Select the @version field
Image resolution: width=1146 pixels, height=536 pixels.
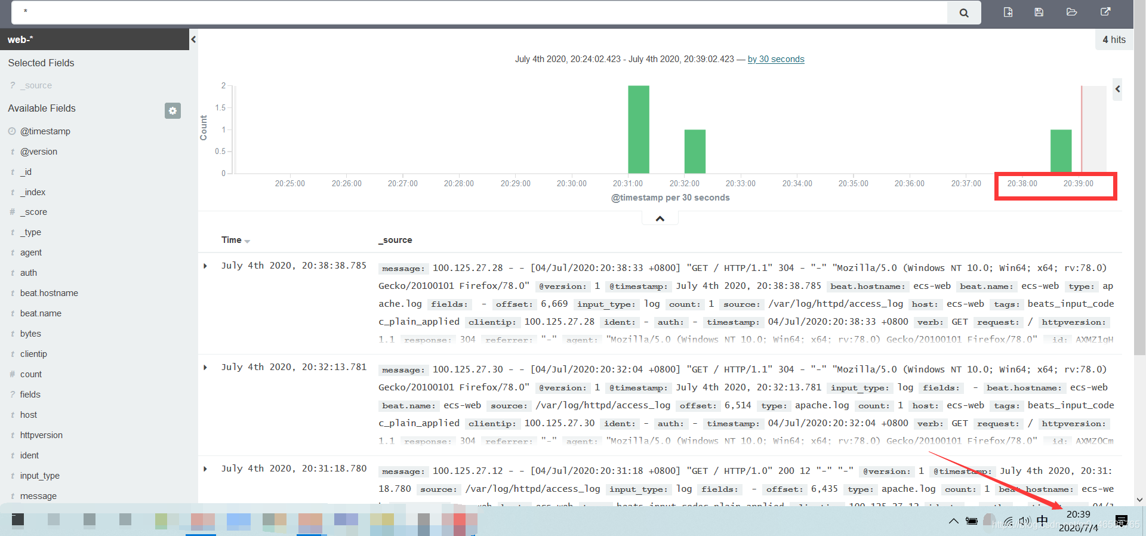click(39, 152)
